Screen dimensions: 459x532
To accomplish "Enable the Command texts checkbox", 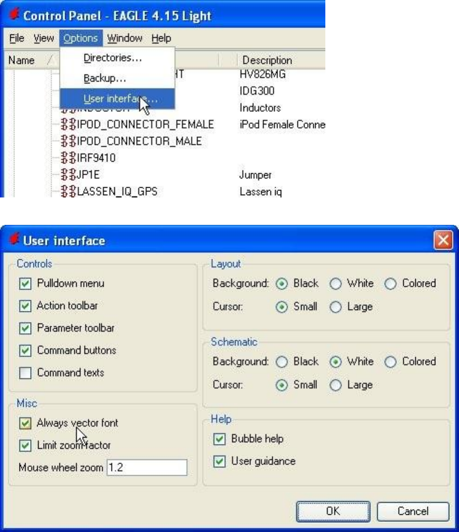I will click(26, 373).
